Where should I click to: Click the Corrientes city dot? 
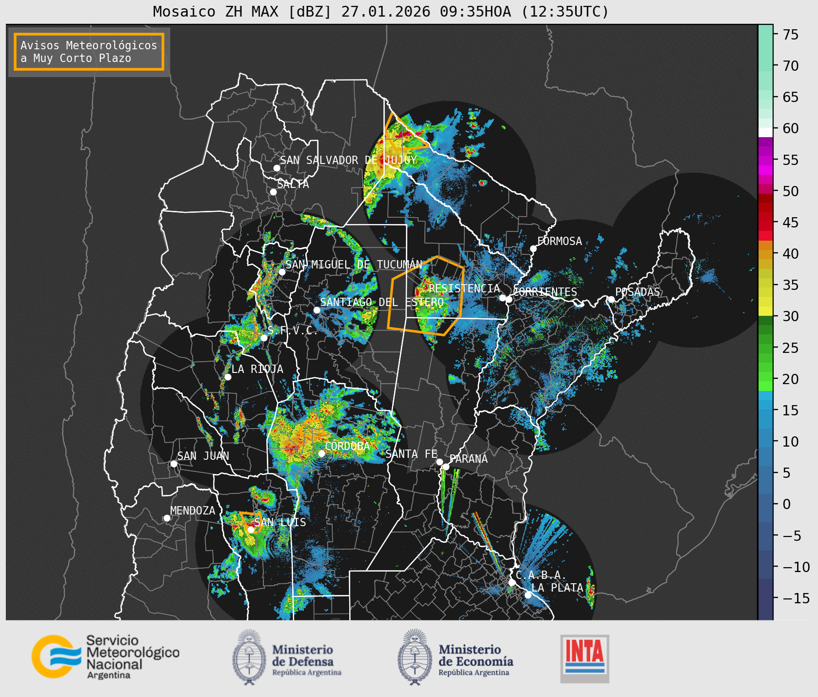coord(509,299)
